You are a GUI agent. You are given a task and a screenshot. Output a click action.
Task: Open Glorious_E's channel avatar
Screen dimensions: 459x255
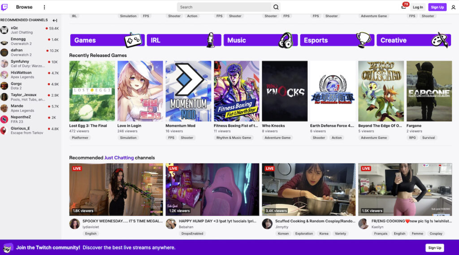coord(4,130)
